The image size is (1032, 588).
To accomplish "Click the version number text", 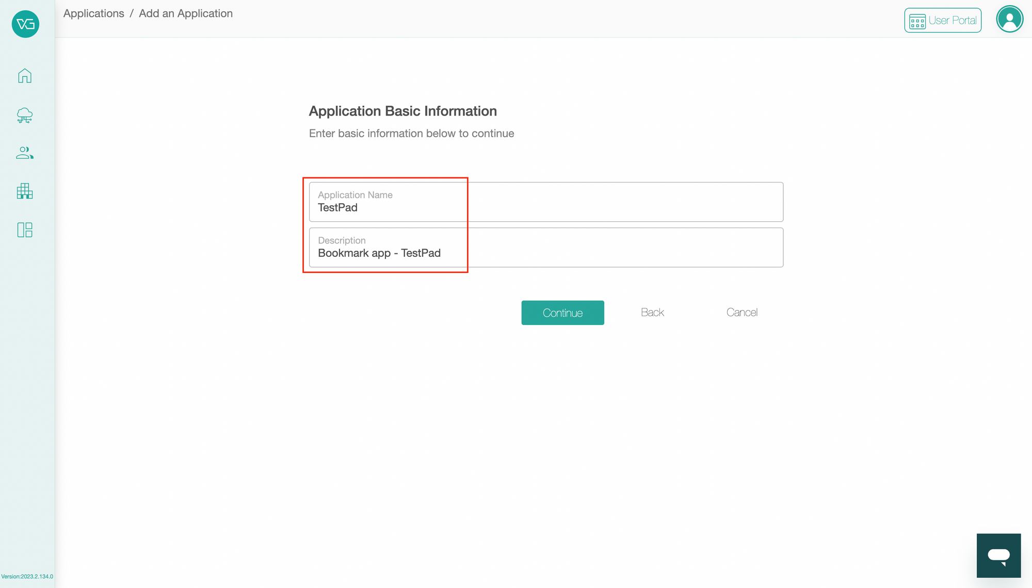I will (27, 577).
